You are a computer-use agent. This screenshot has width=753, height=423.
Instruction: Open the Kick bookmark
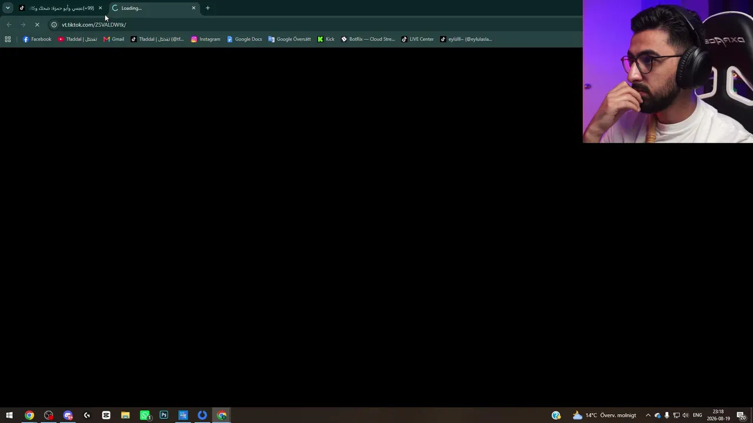(x=326, y=39)
